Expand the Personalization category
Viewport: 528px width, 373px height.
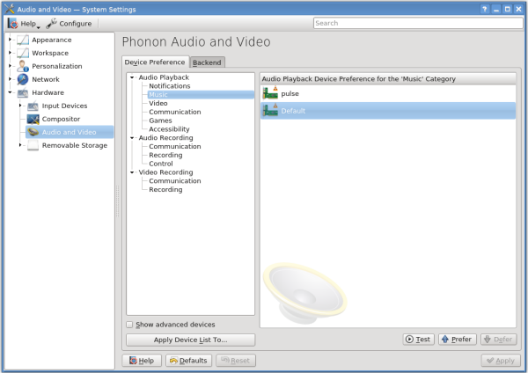pos(10,66)
